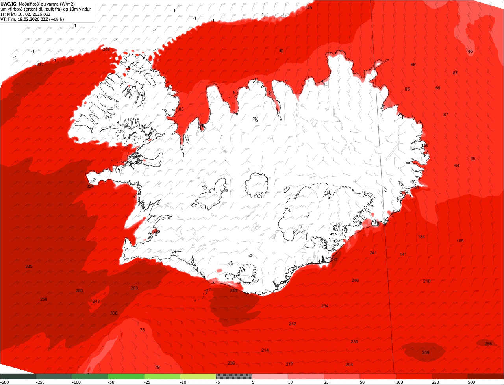The width and height of the screenshot is (504, 385).
Task: Click the 25 to 50 legend swatch
Action: pyautogui.click(x=342, y=377)
